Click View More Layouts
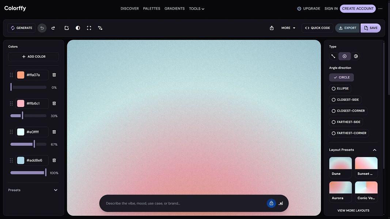The width and height of the screenshot is (390, 219). tap(353, 211)
